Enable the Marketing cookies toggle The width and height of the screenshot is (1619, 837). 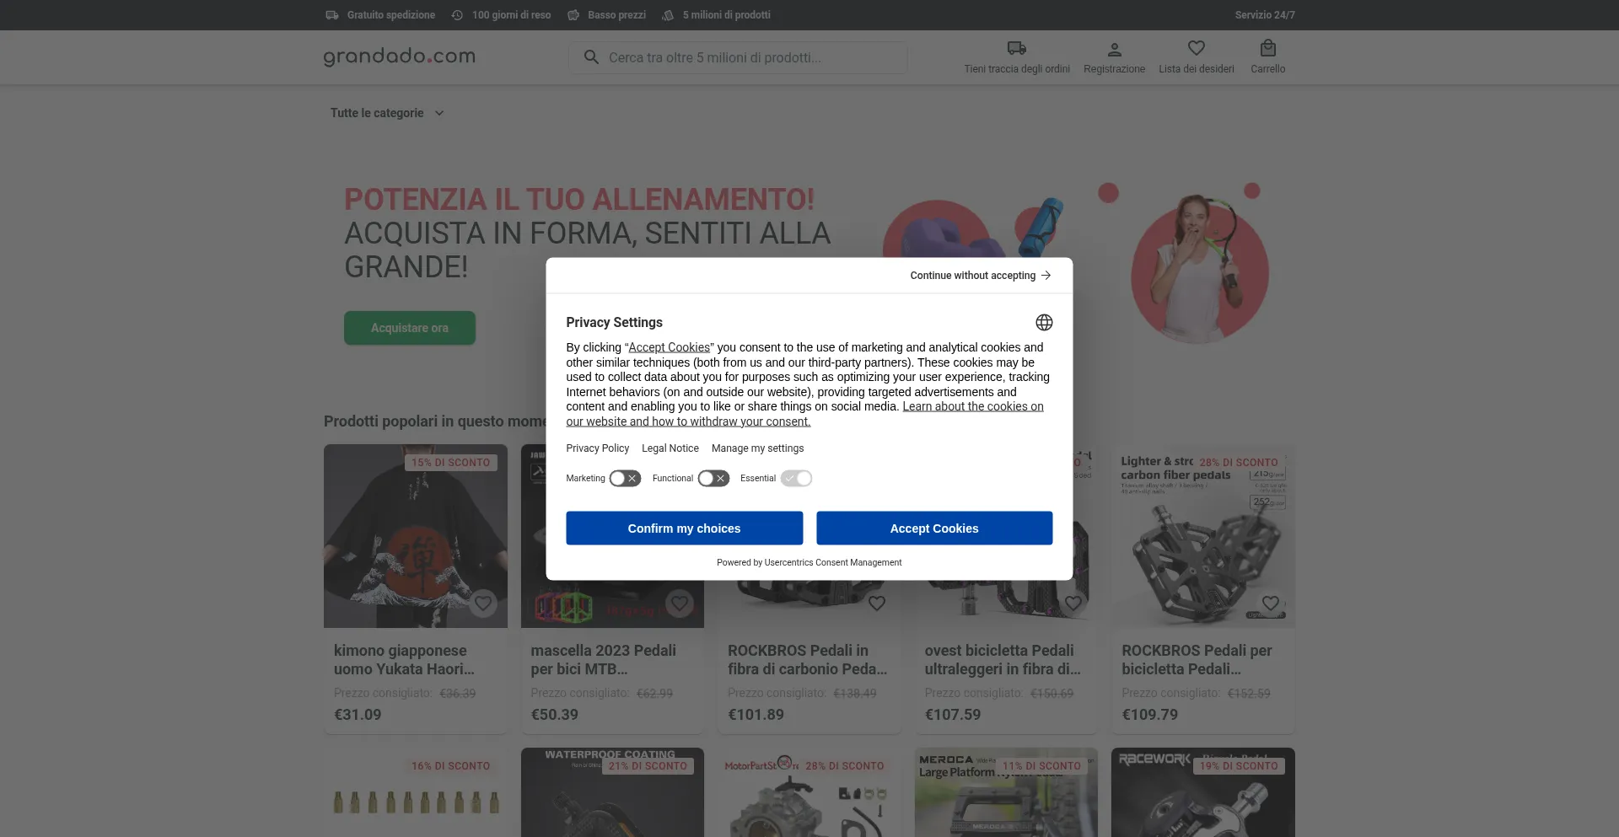tap(624, 478)
